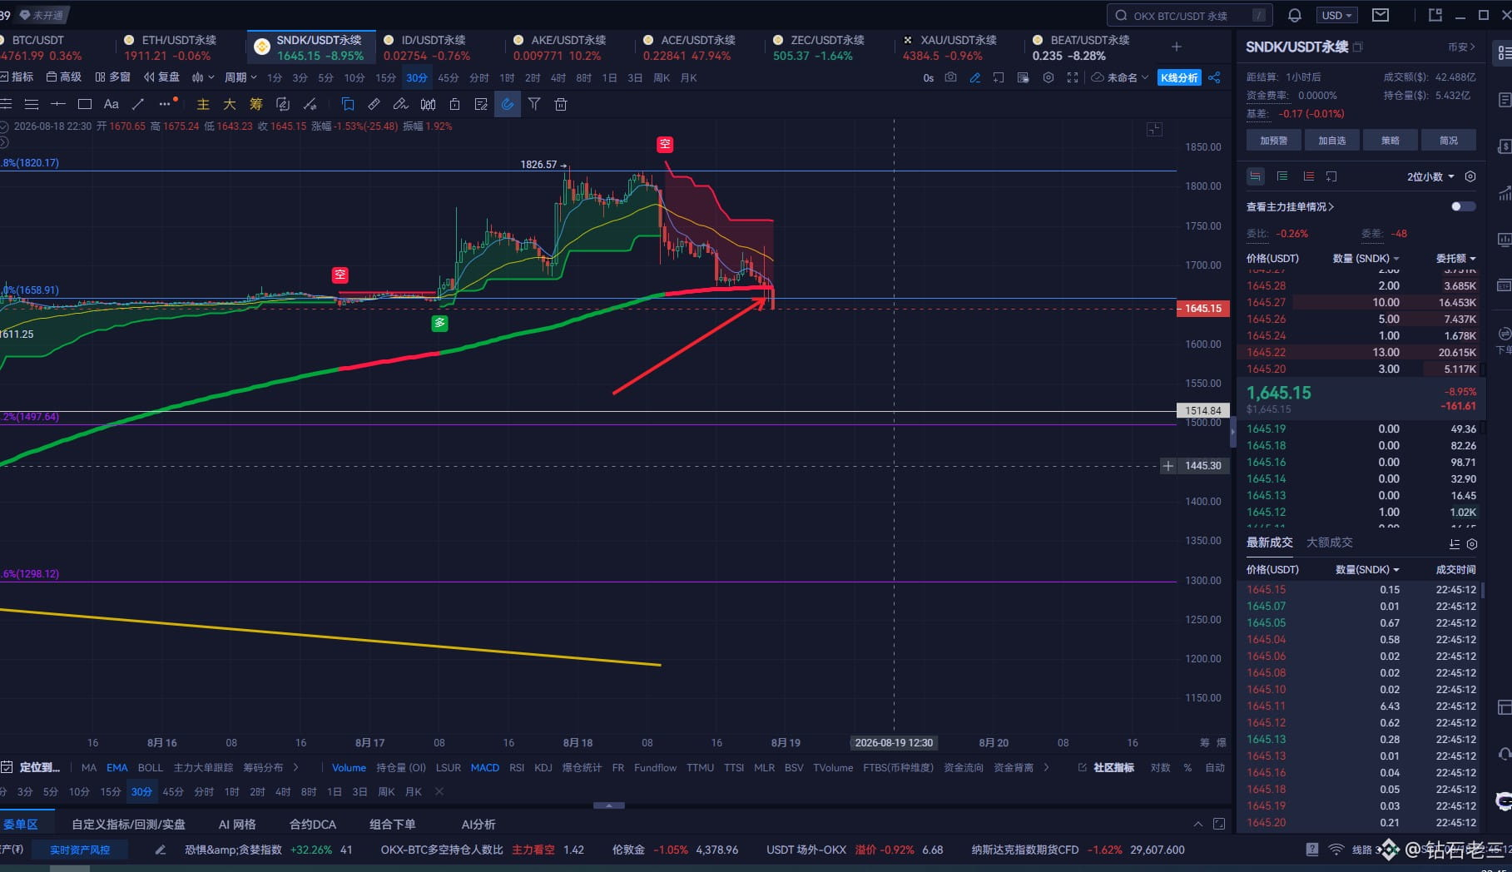This screenshot has width=1512, height=872.
Task: Click the 大 indicator icon
Action: (230, 104)
